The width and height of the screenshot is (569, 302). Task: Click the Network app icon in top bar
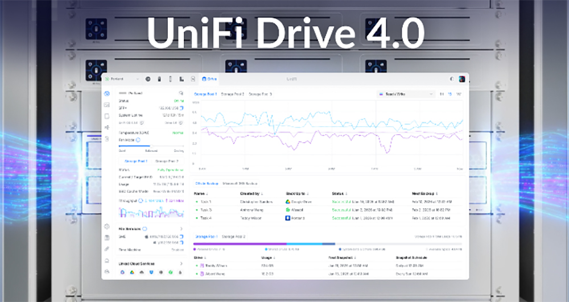(148, 79)
